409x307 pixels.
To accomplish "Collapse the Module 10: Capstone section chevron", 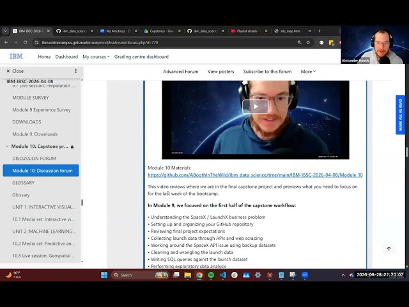I will [7, 146].
